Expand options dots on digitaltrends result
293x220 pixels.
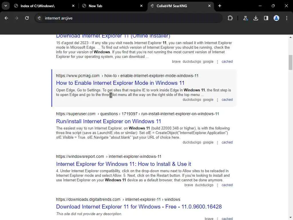coord(217,219)
